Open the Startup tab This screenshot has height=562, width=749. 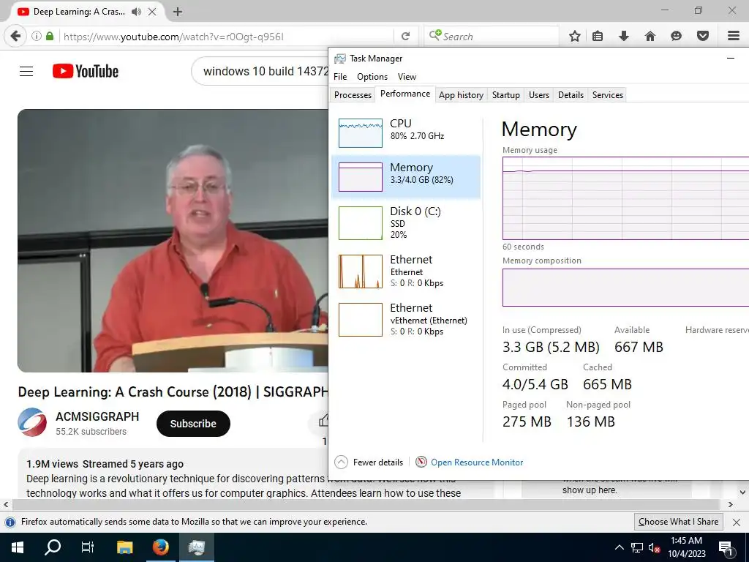click(506, 95)
